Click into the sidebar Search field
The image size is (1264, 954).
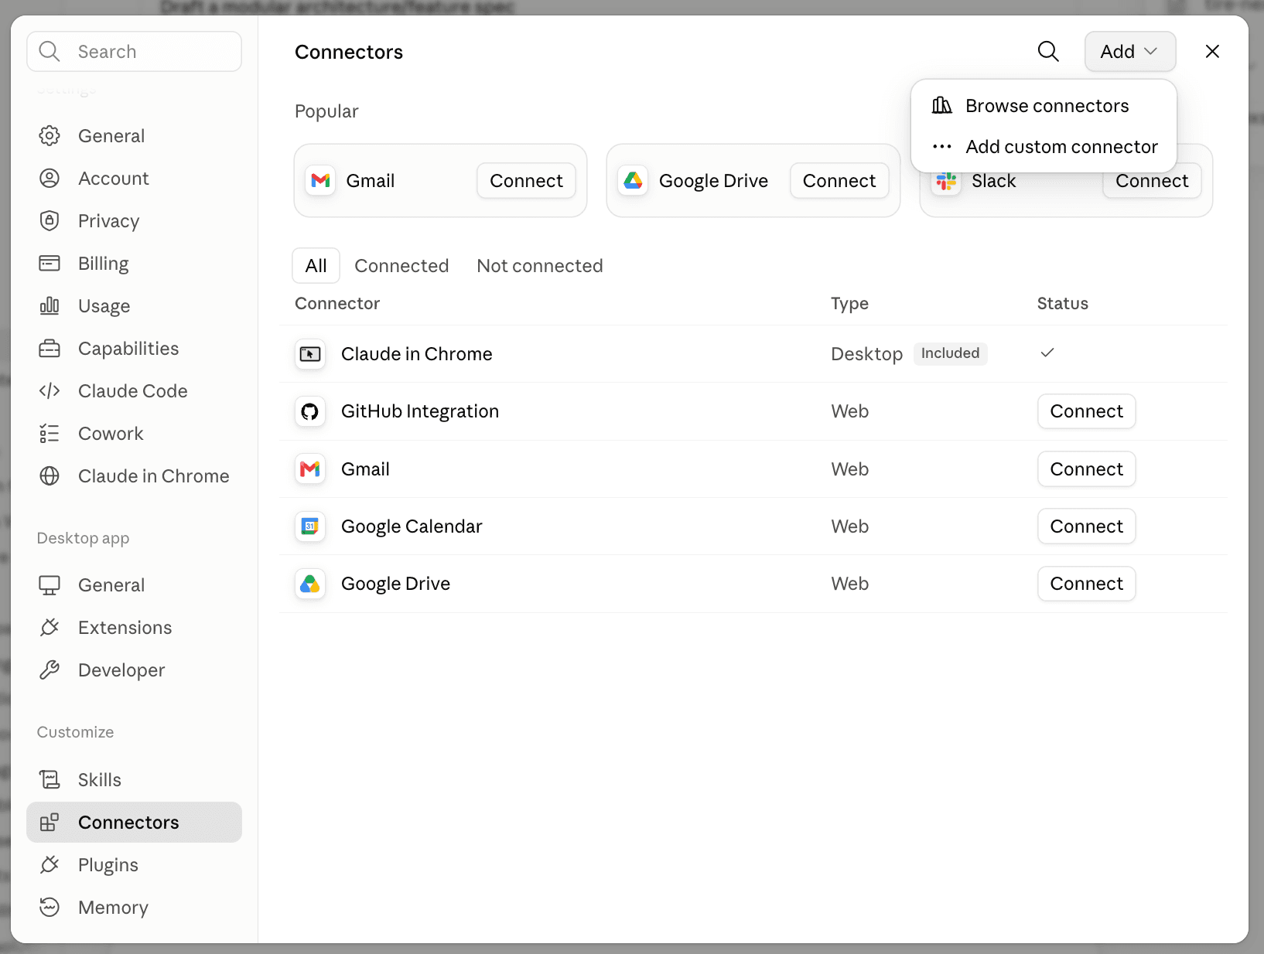[135, 51]
